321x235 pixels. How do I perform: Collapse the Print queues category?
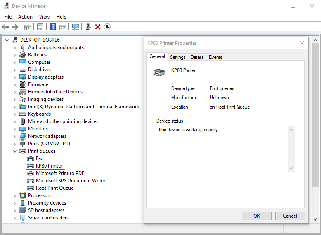pos(15,151)
